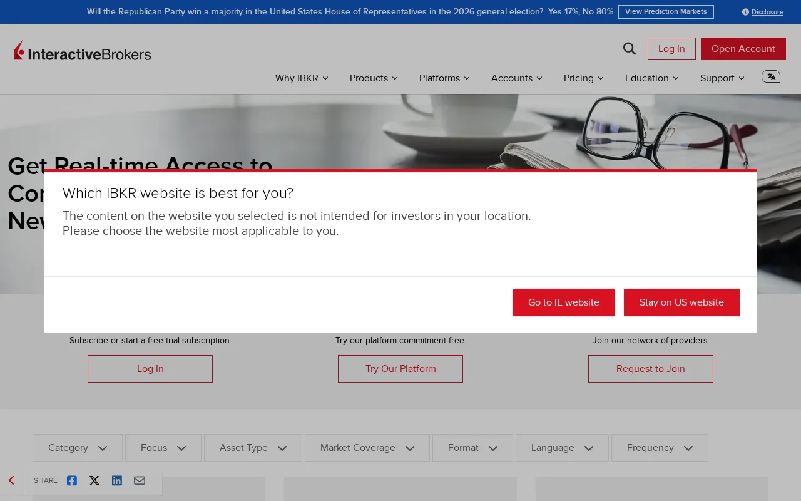This screenshot has height=501, width=801.
Task: Click Log In under subscribe section
Action: click(x=150, y=369)
